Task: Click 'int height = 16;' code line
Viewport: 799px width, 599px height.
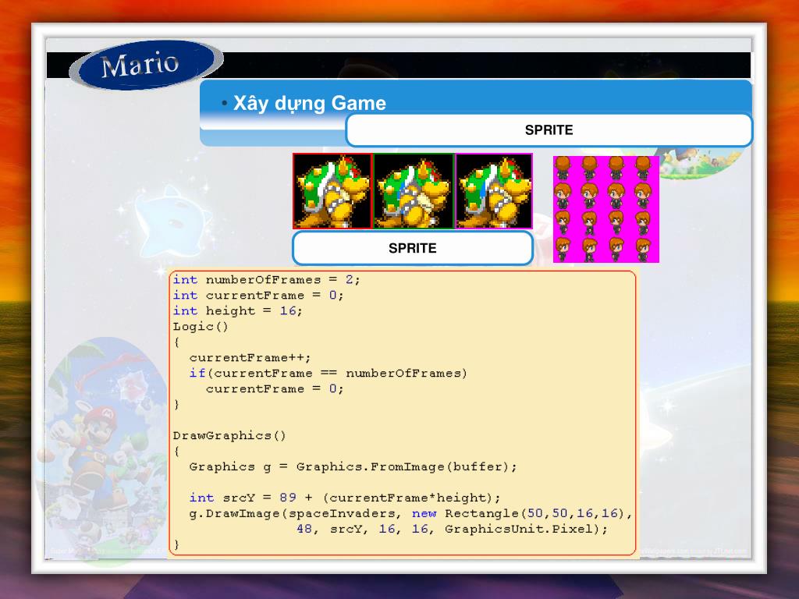Action: coord(237,310)
